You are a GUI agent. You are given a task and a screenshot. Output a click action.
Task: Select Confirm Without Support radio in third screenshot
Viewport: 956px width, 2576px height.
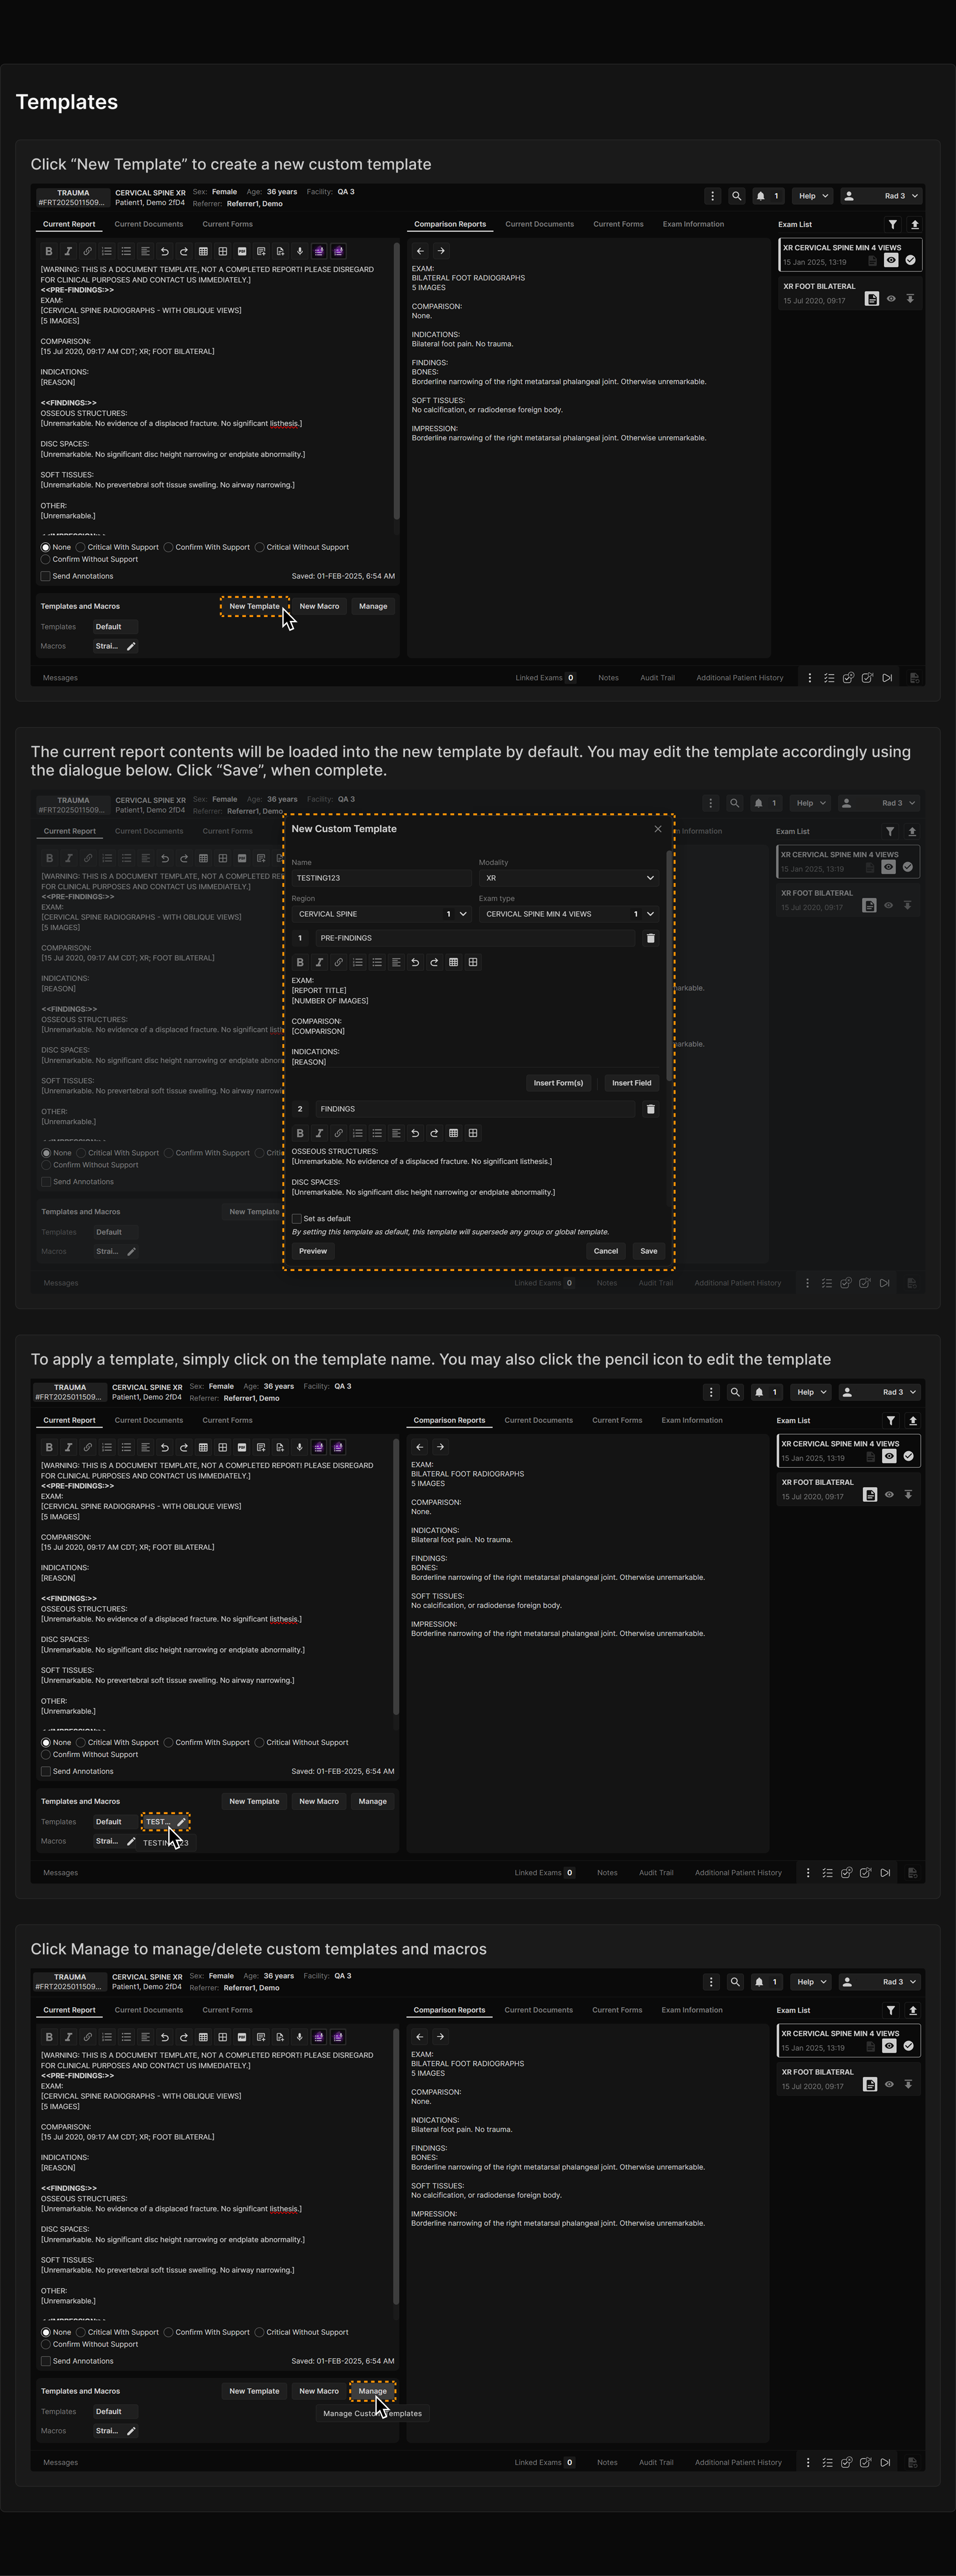(x=45, y=1755)
